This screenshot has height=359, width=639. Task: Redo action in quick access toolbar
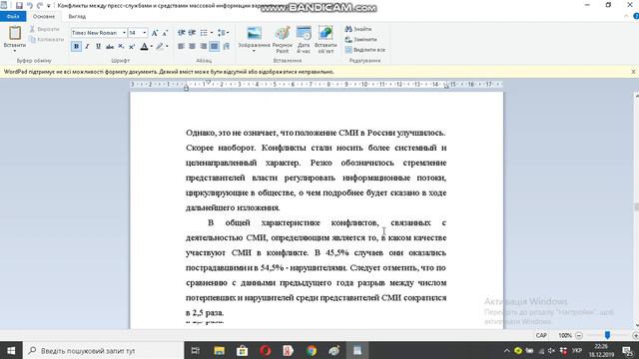[40, 5]
